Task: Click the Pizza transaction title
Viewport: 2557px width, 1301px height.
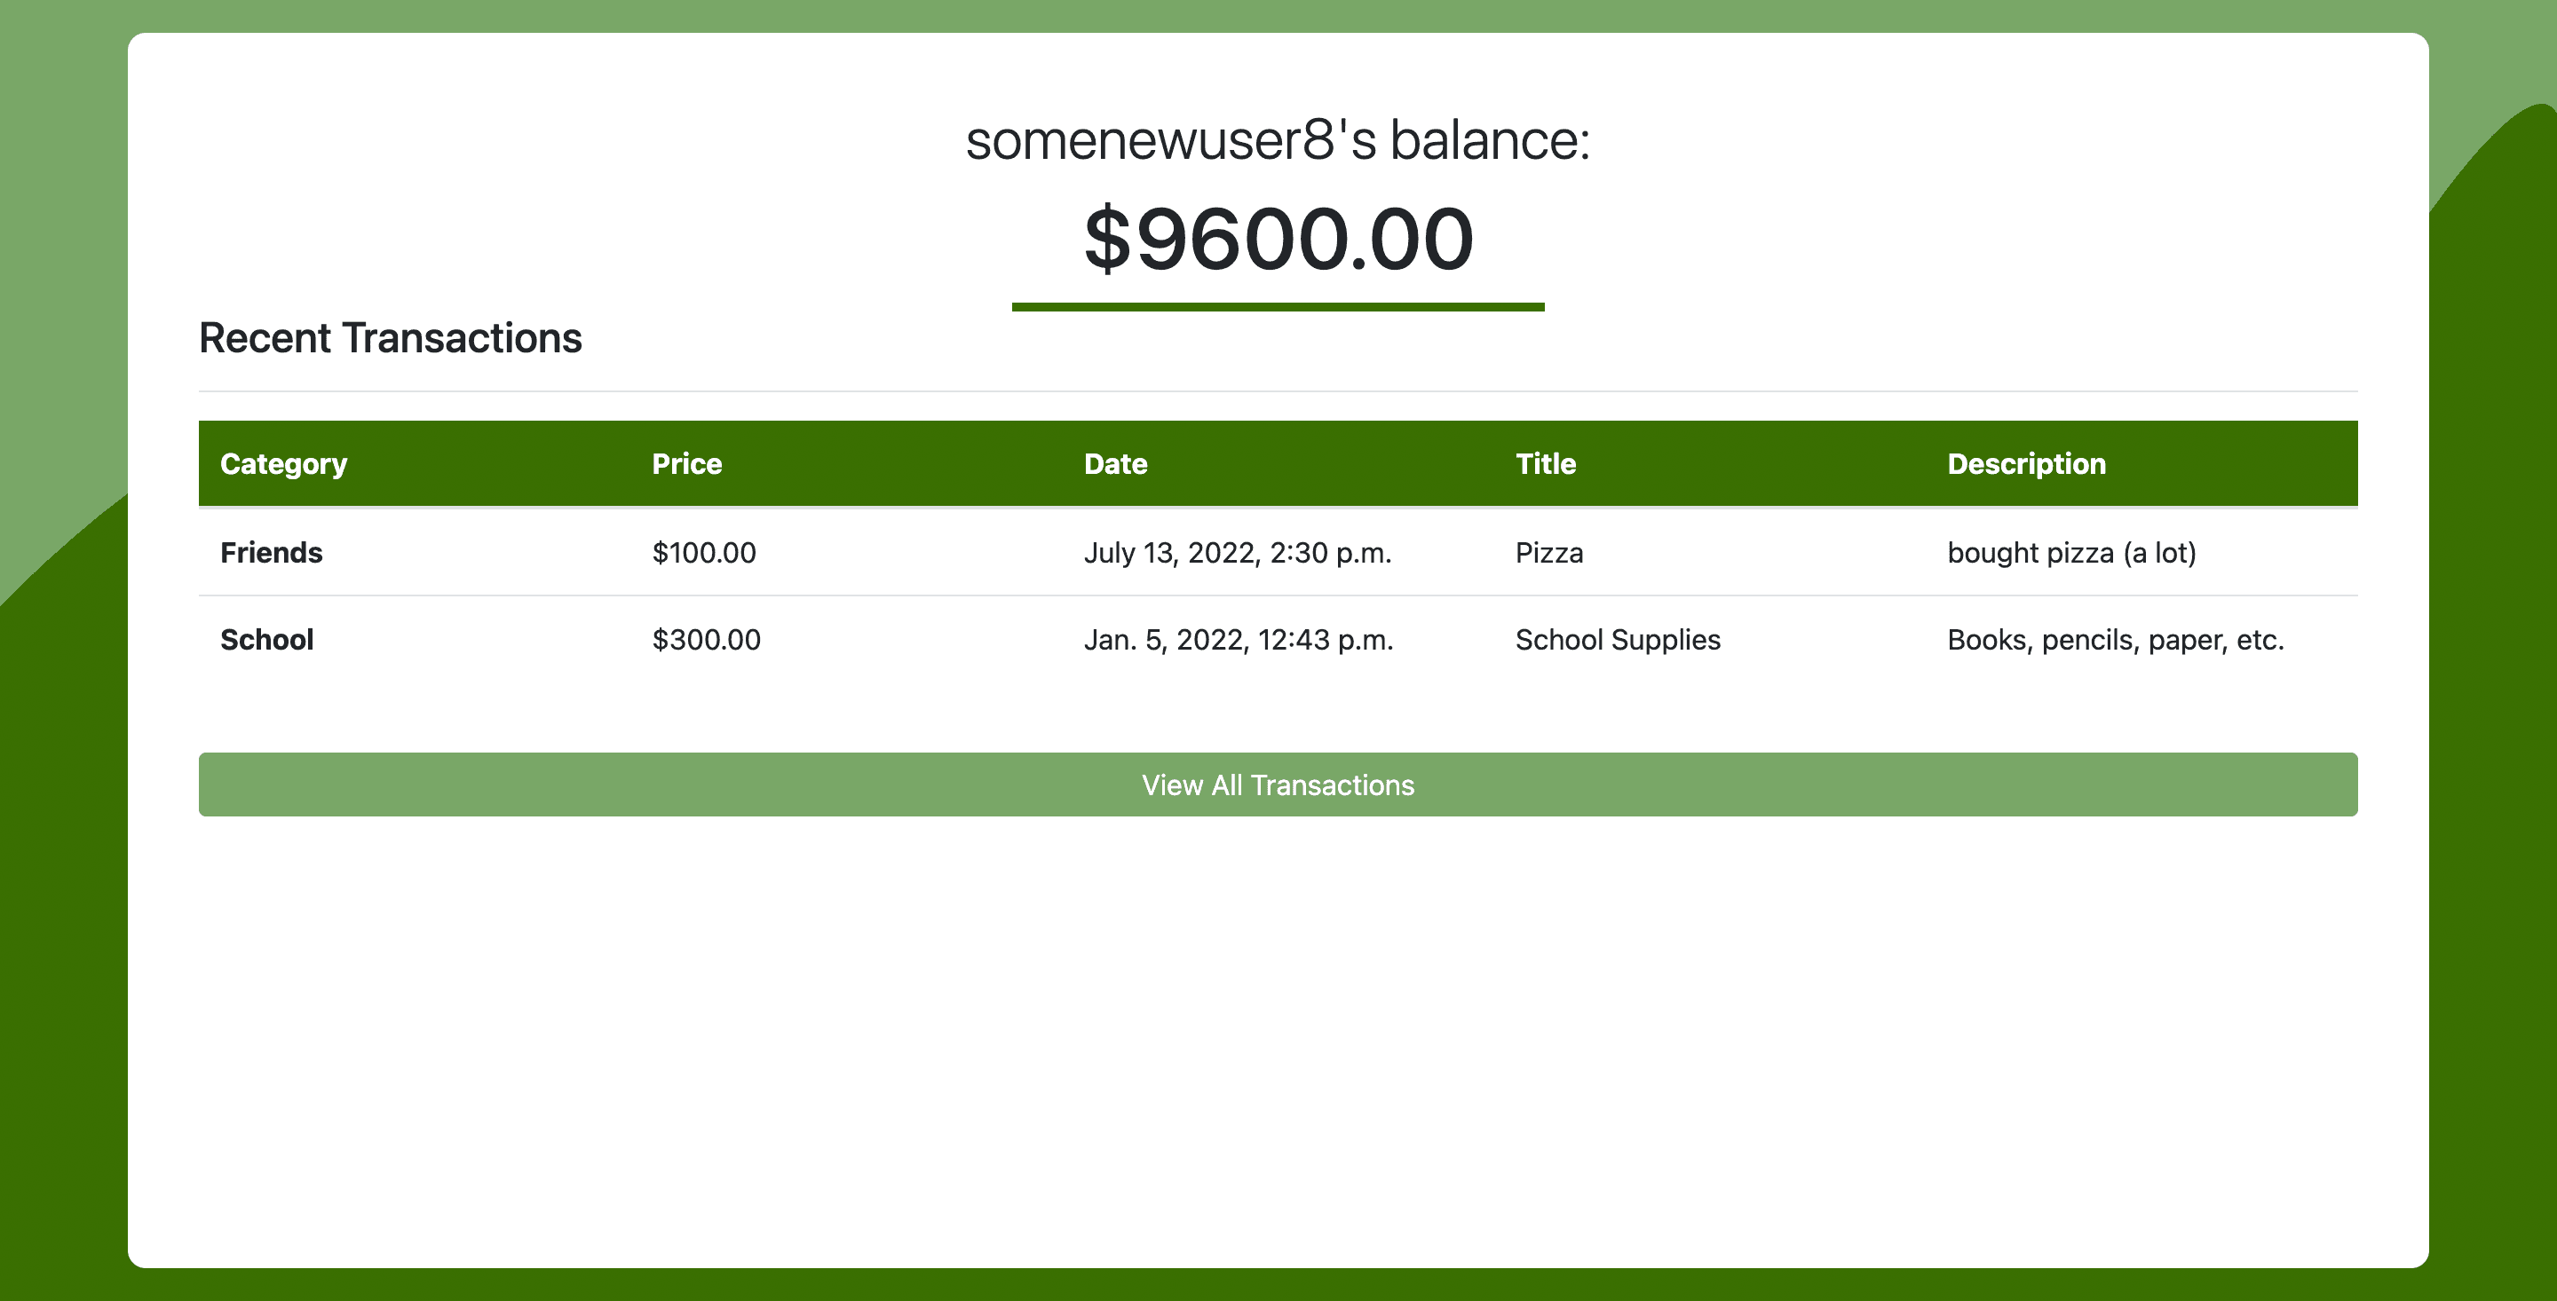Action: [1547, 553]
